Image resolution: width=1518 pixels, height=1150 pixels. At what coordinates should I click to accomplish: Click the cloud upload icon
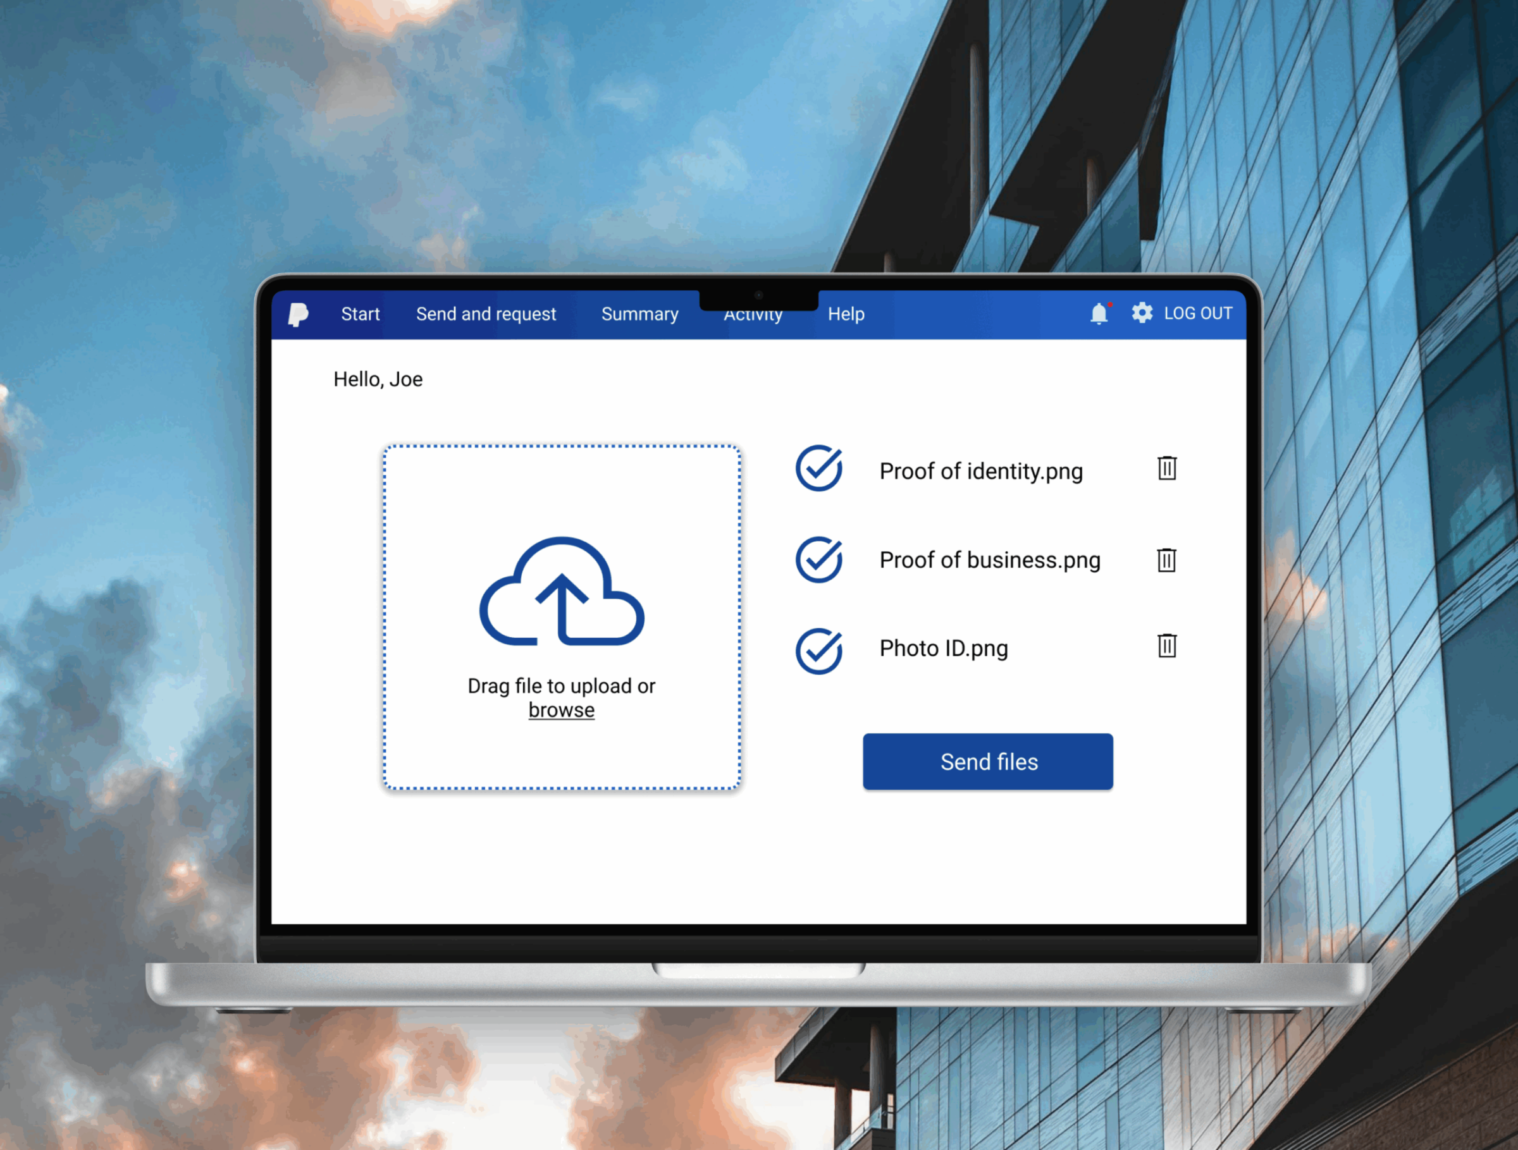point(562,591)
